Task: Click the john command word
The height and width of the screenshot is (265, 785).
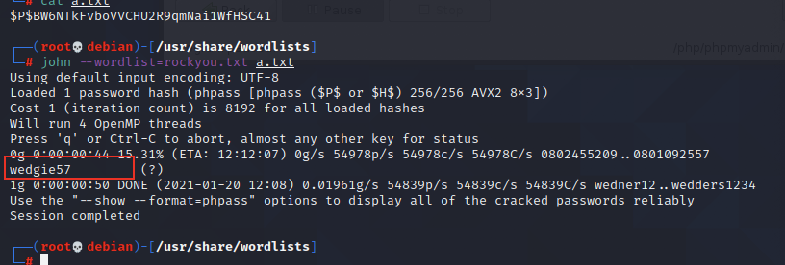Action: [x=56, y=62]
